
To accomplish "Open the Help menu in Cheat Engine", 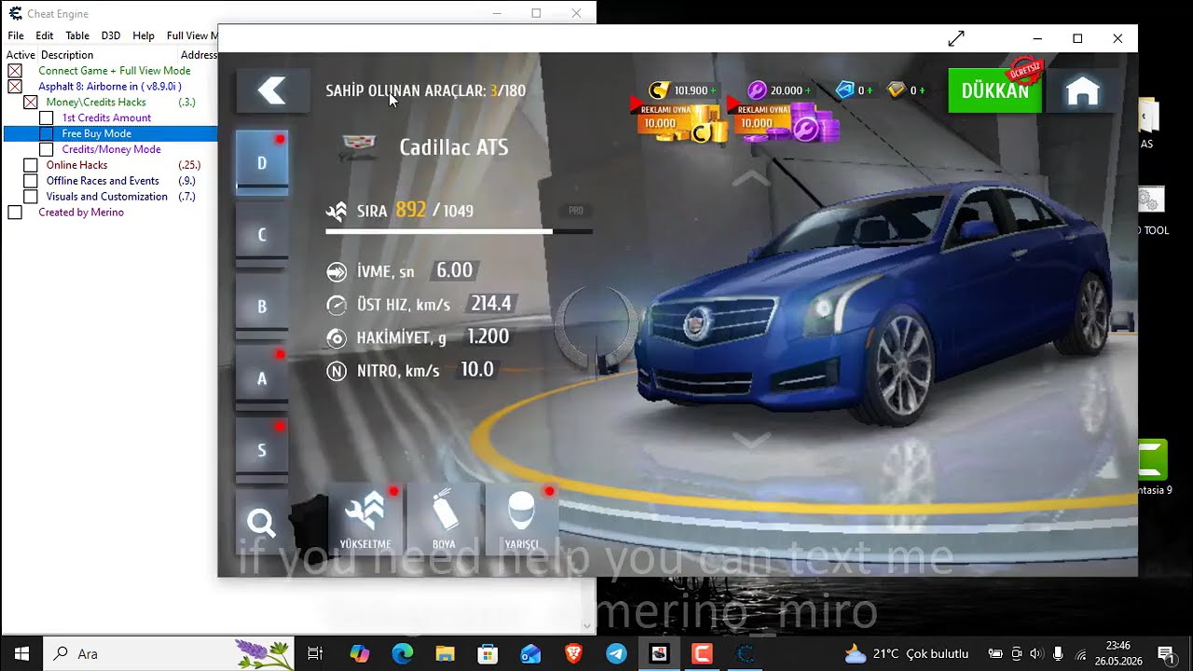I will pyautogui.click(x=144, y=35).
